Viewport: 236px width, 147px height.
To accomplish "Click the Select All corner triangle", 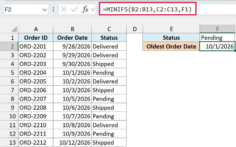I will tap(14, 29).
